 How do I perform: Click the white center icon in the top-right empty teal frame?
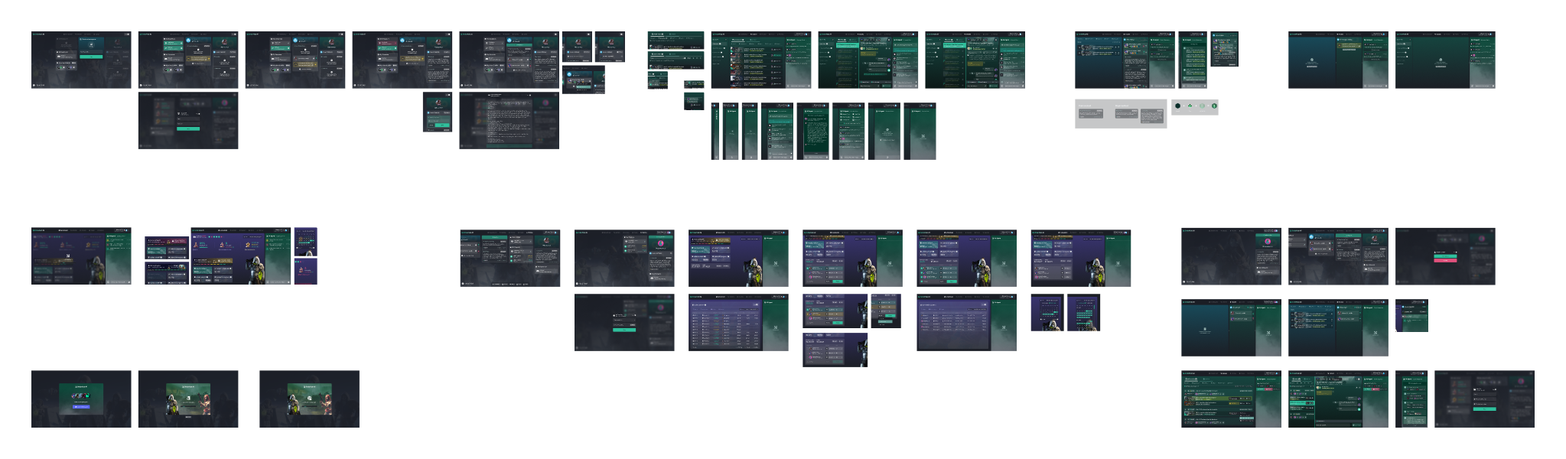(x=1440, y=61)
